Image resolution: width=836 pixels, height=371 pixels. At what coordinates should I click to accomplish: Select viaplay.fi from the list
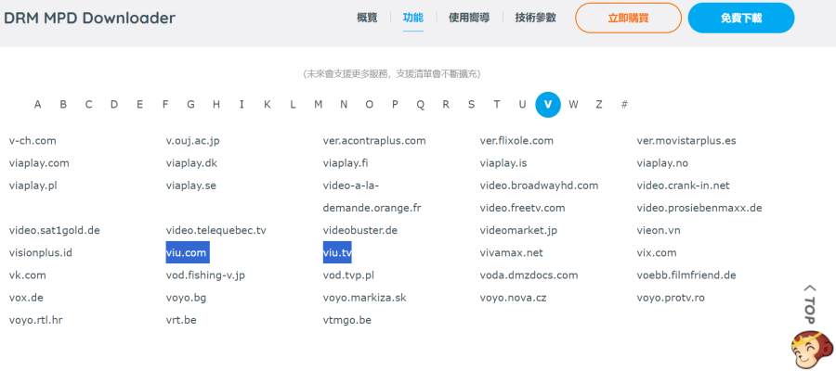coord(346,163)
